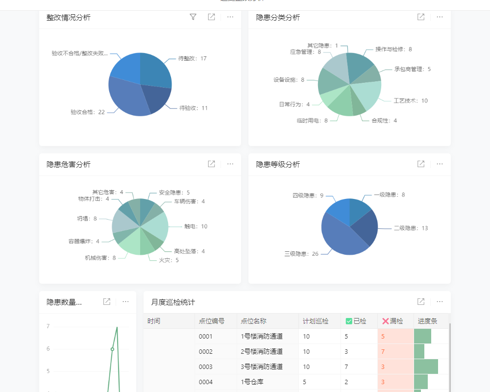Click the 隐患等级分析 panel title
Image resolution: width=490 pixels, height=392 pixels.
click(277, 164)
